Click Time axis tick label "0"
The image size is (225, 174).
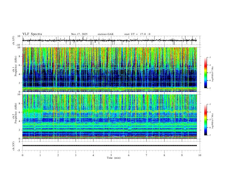pyautogui.click(x=22, y=155)
